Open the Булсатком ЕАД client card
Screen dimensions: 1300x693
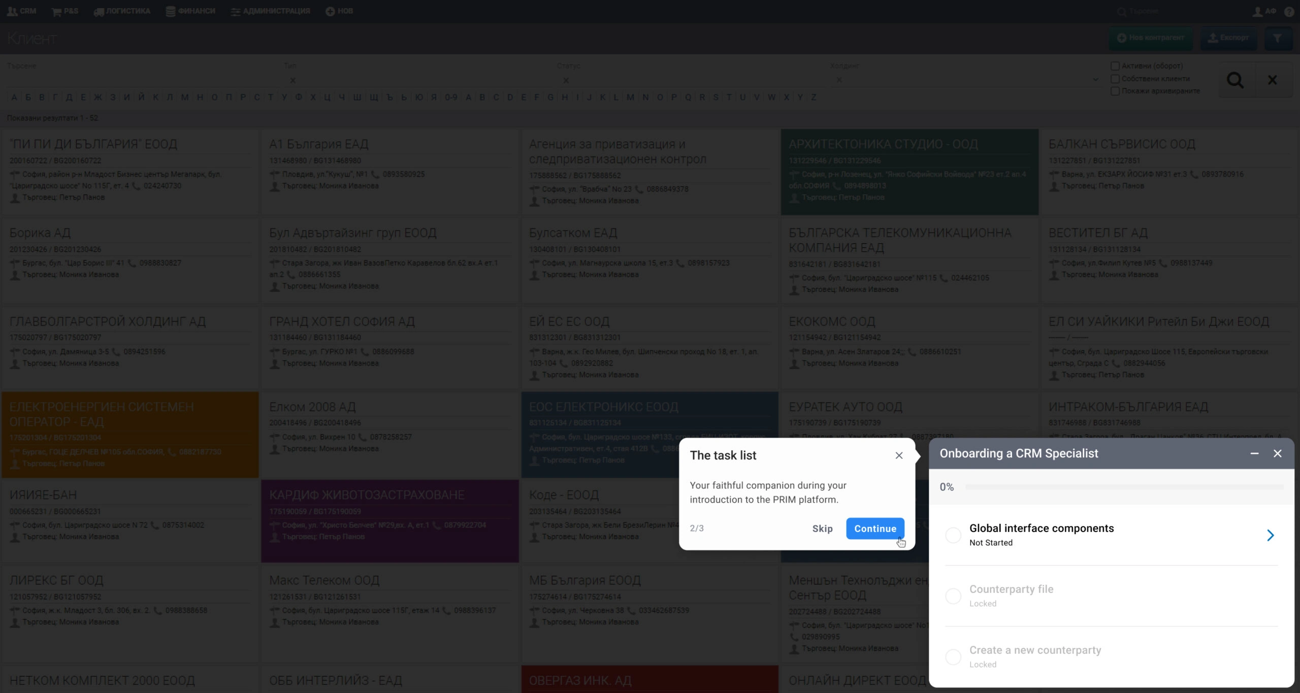click(x=649, y=260)
